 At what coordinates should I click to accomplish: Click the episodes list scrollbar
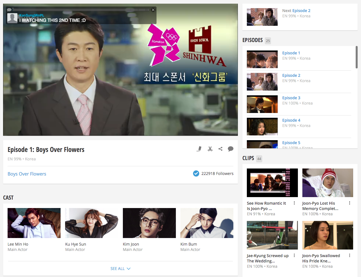[x=357, y=57]
